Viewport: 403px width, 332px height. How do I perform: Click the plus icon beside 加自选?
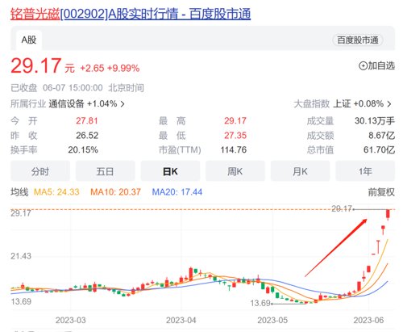click(x=363, y=65)
